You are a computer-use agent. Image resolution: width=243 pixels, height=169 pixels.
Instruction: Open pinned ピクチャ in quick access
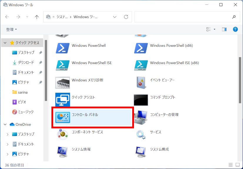(21, 82)
